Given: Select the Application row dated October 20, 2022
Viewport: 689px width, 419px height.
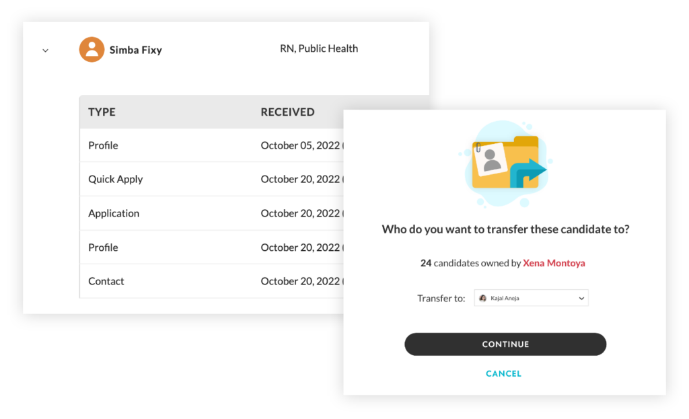Looking at the screenshot, I should pyautogui.click(x=114, y=213).
